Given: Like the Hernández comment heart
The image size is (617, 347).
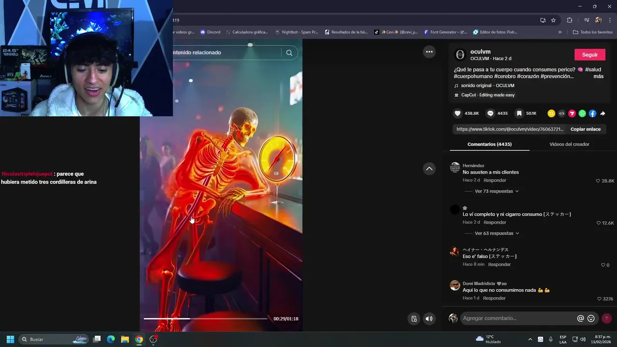Looking at the screenshot, I should [598, 181].
